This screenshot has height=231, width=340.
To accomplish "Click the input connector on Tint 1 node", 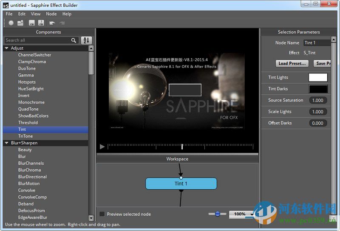I will coord(181,178).
